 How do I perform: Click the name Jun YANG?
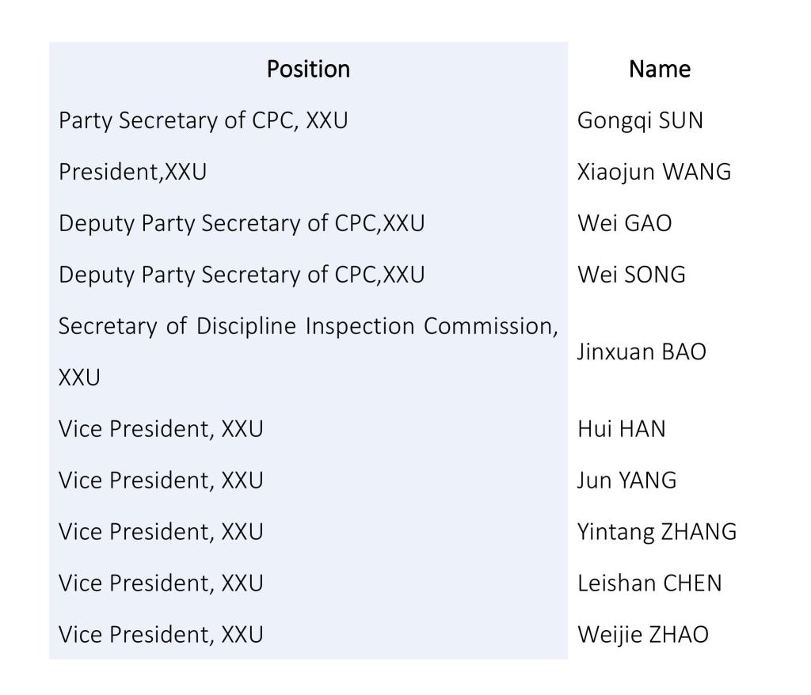(x=627, y=480)
